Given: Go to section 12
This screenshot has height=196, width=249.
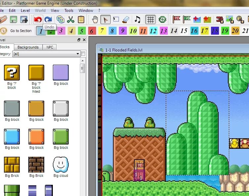Looking at the screenshot, I should point(154,31).
